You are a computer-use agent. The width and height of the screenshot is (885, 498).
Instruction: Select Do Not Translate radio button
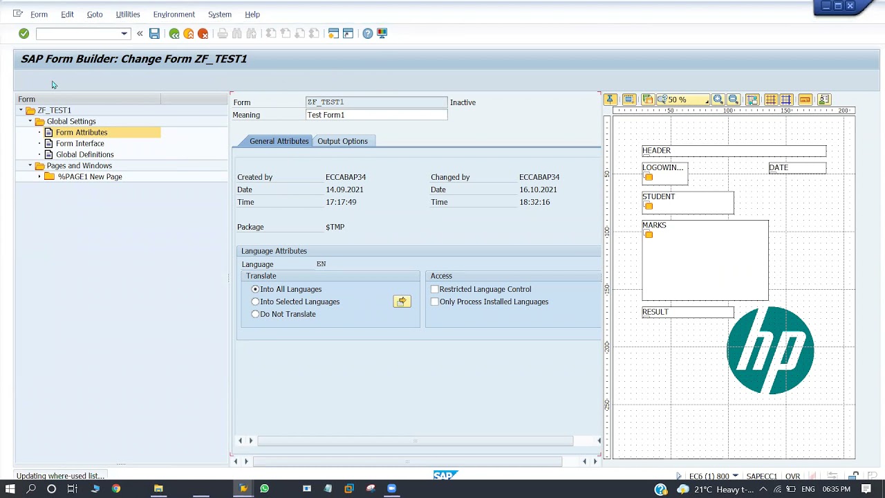[255, 314]
